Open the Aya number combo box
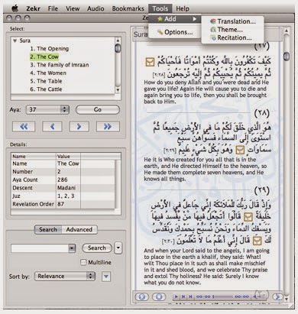The image size is (298, 314). [47, 110]
